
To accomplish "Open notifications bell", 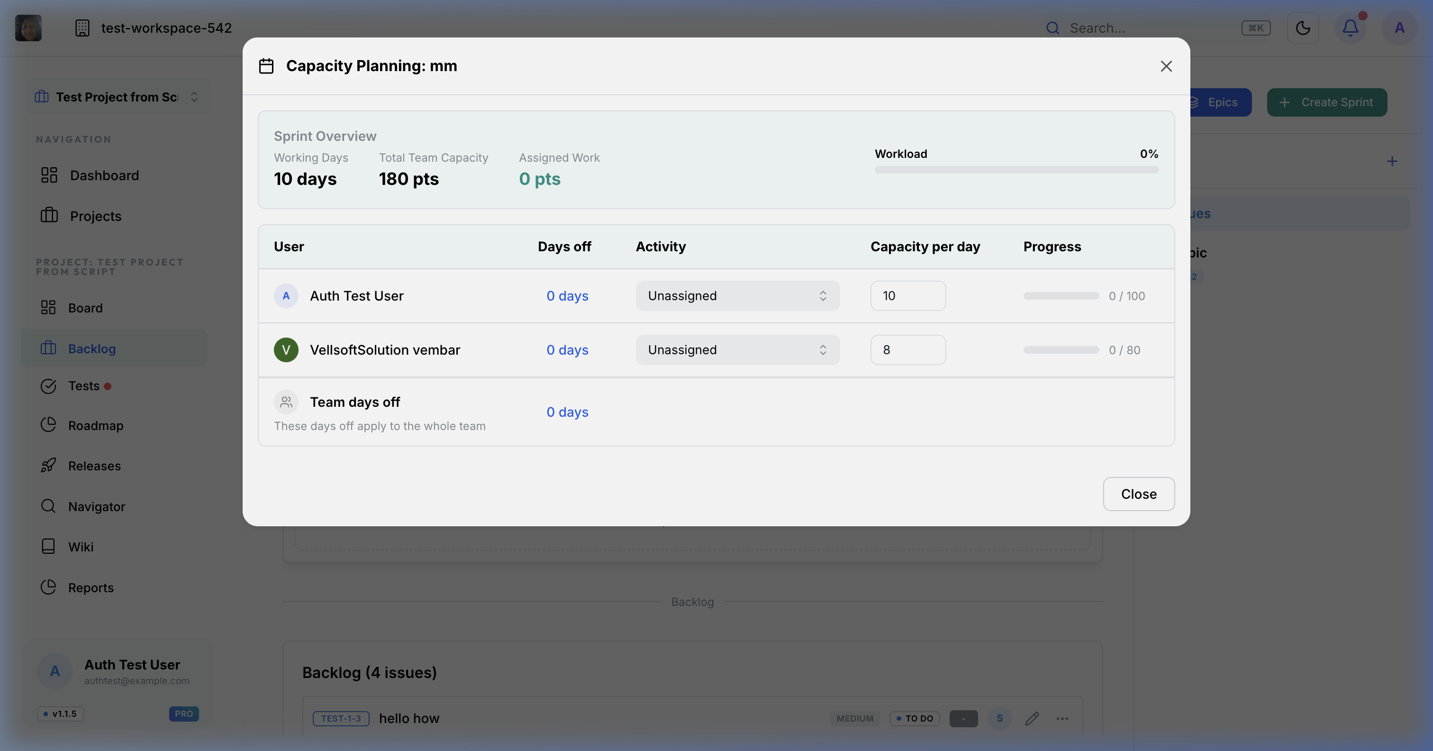I will click(1350, 28).
